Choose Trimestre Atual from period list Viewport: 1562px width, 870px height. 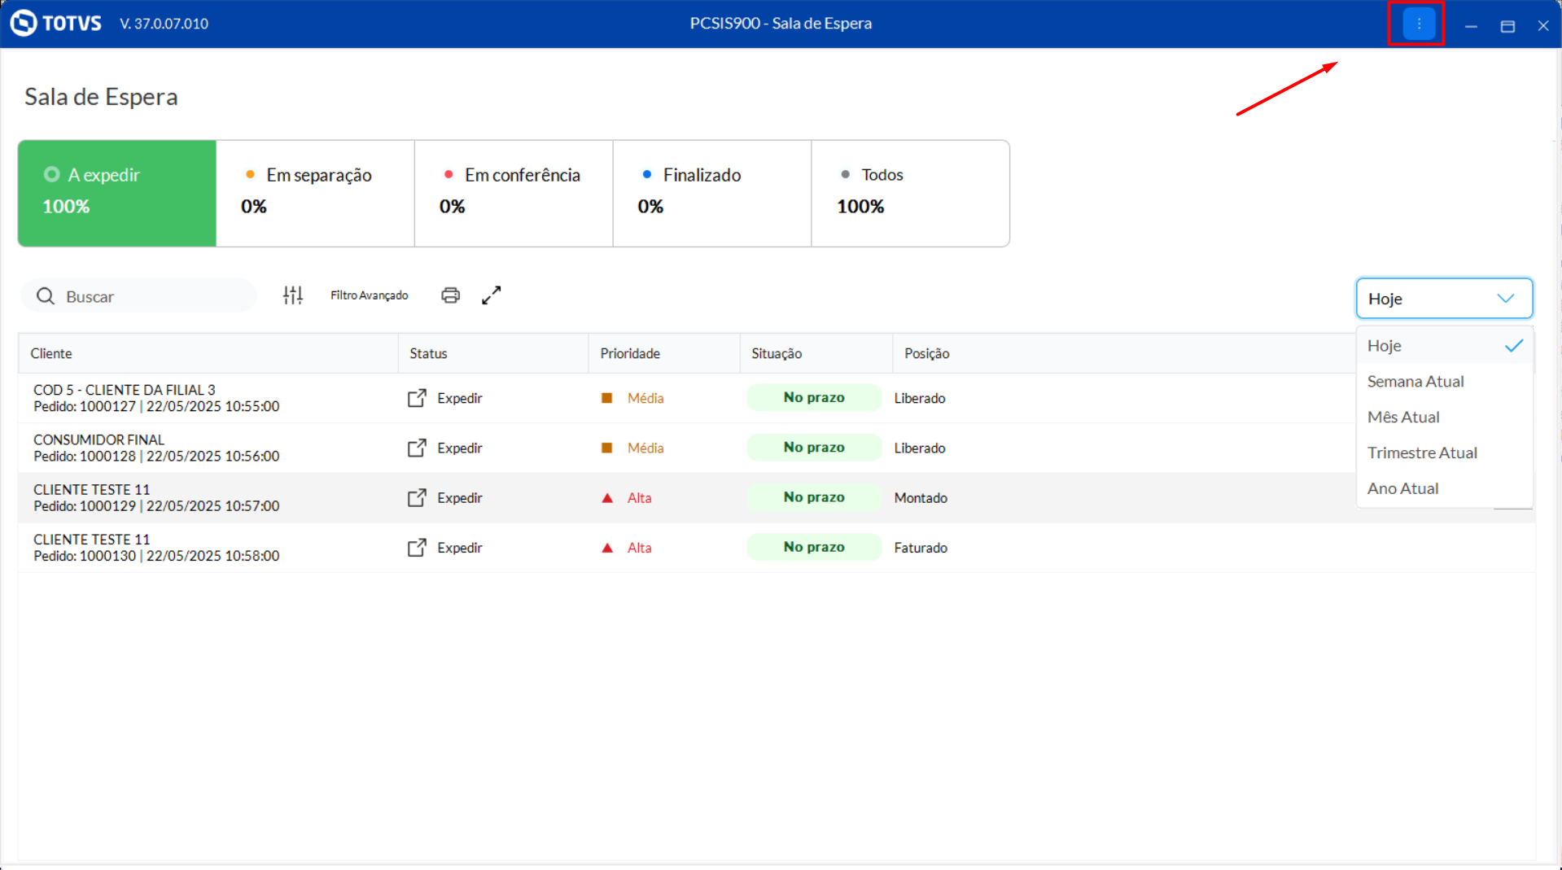[1422, 453]
